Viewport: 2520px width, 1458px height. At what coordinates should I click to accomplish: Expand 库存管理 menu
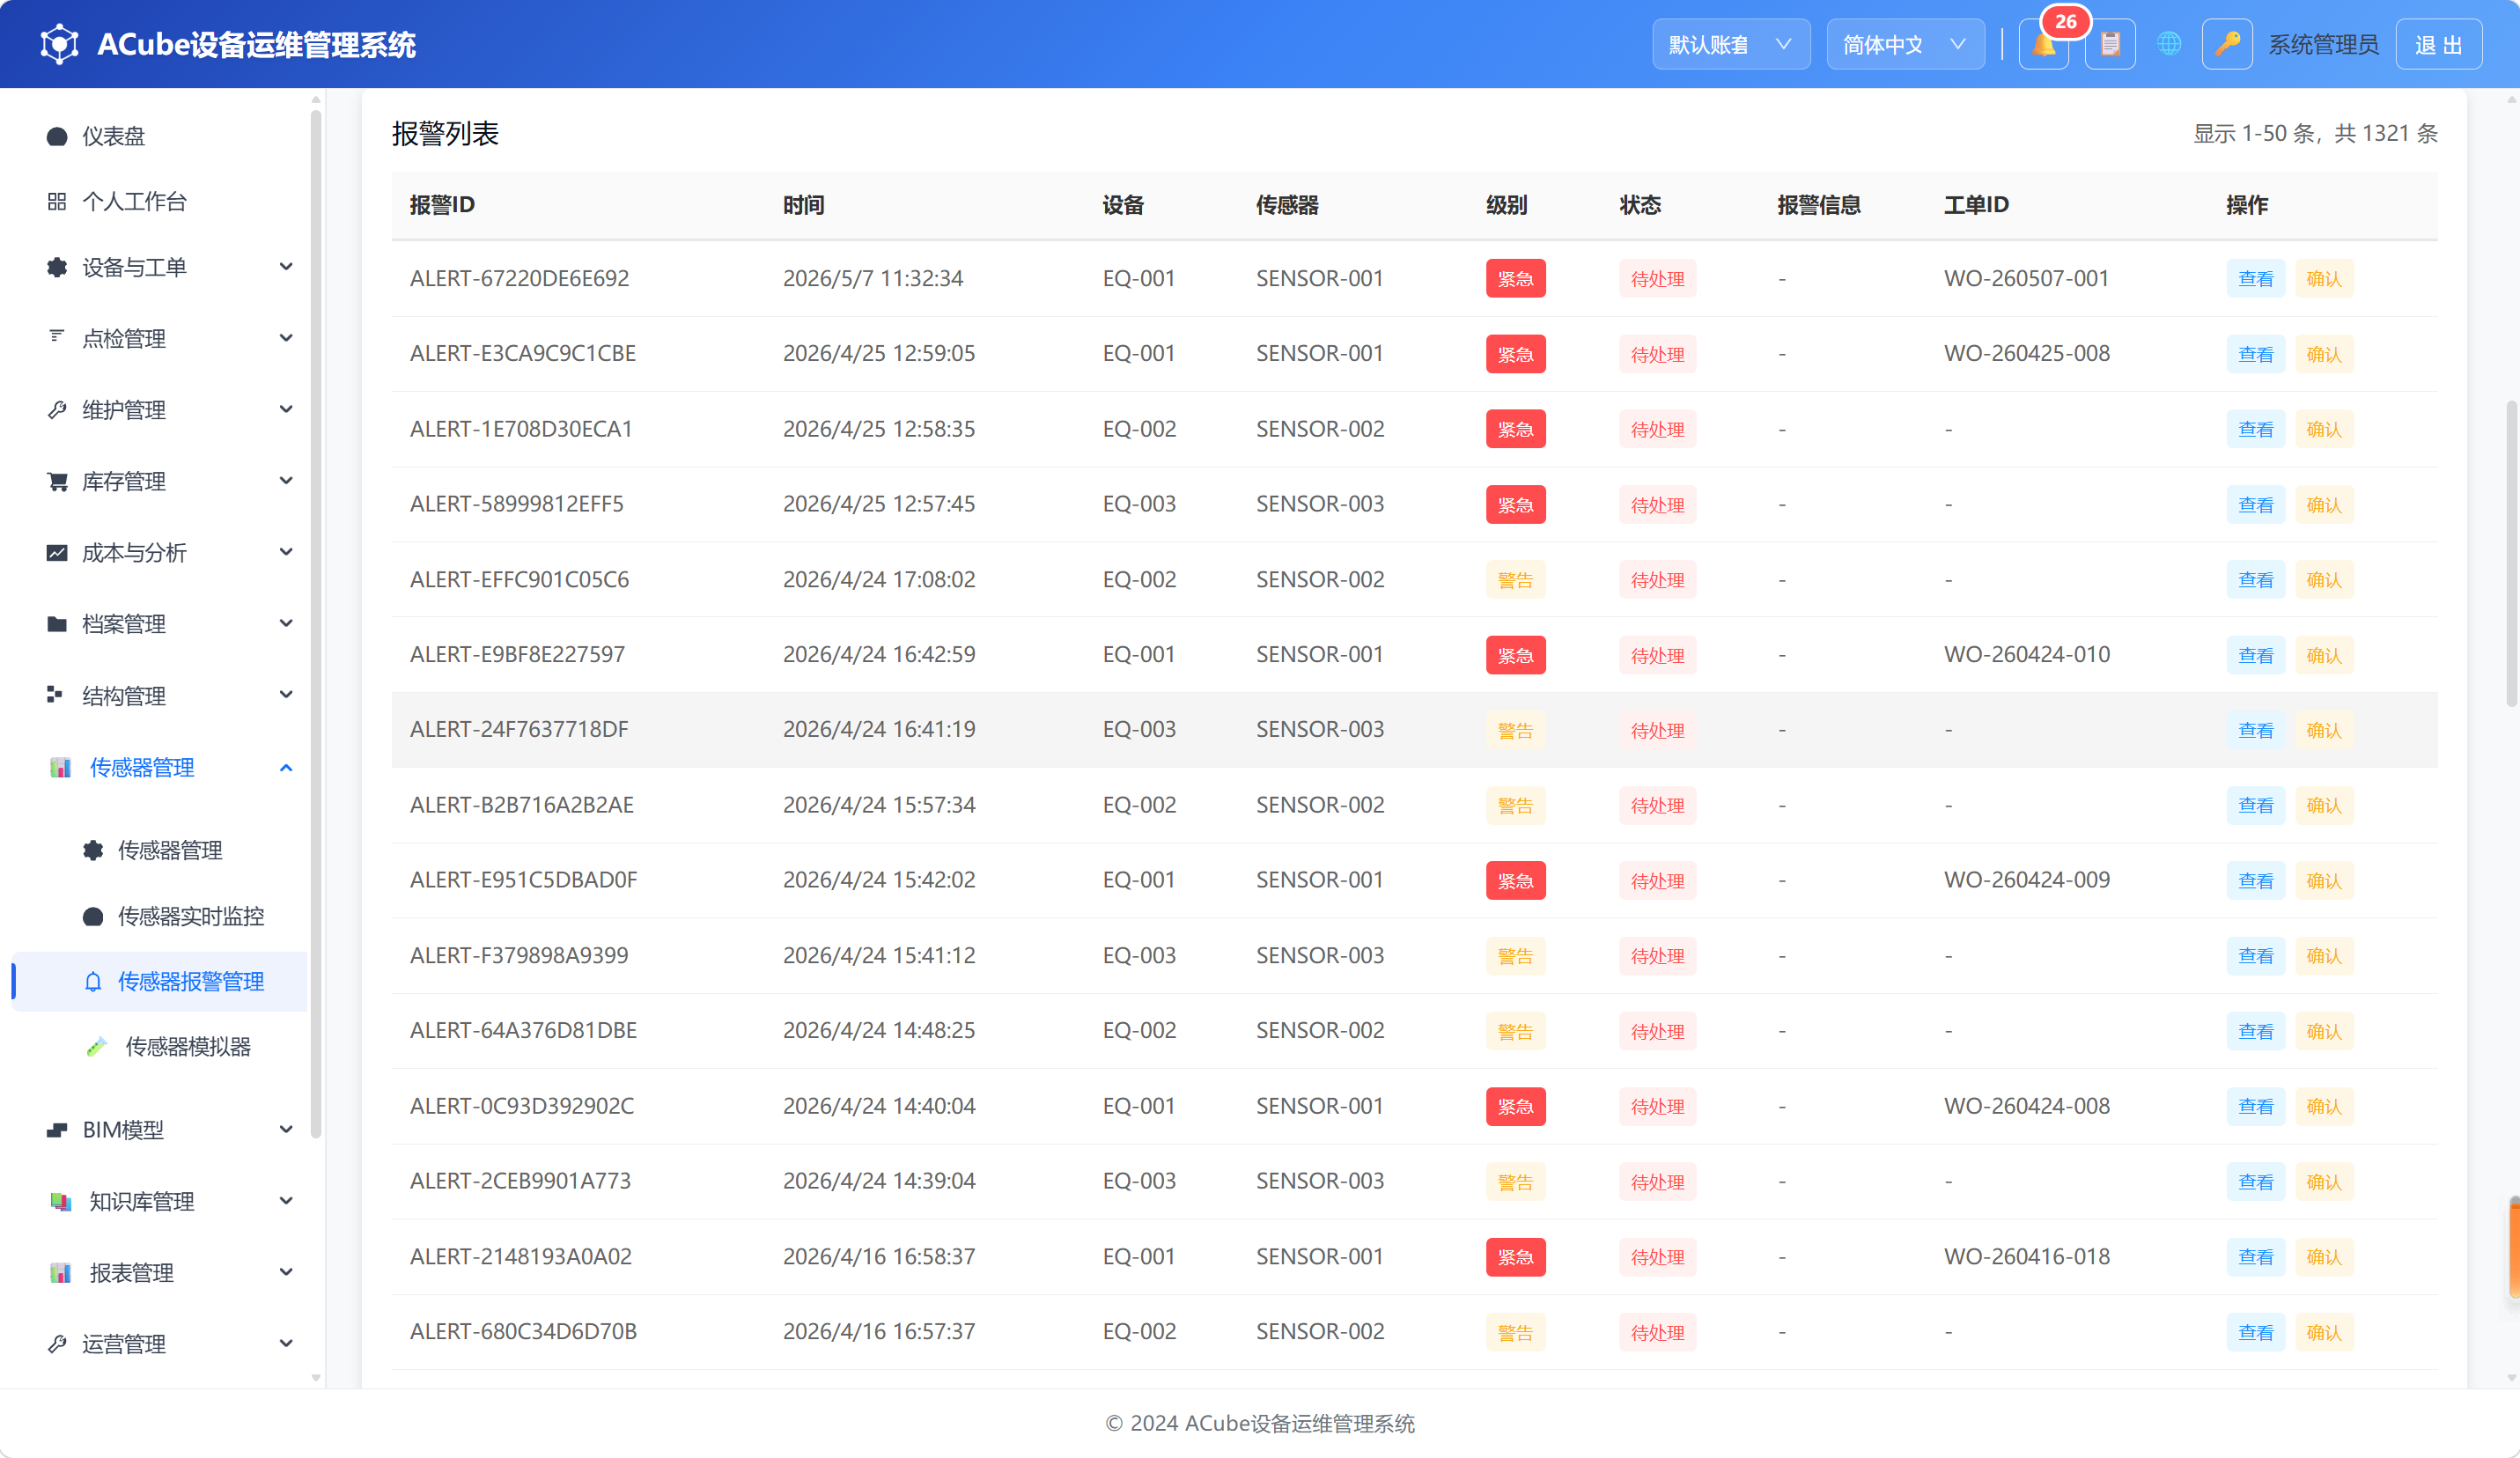[x=160, y=481]
